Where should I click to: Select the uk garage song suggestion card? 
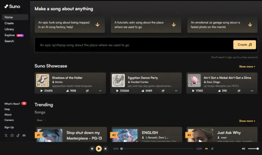[222, 25]
